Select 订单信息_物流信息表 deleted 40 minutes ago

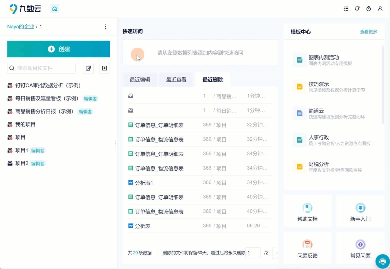point(200,212)
